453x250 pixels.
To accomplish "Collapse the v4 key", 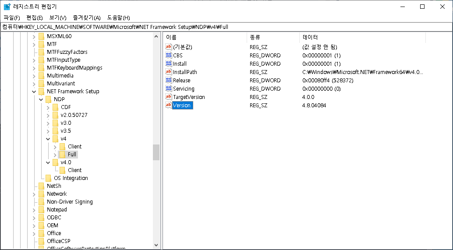I will tap(48, 139).
